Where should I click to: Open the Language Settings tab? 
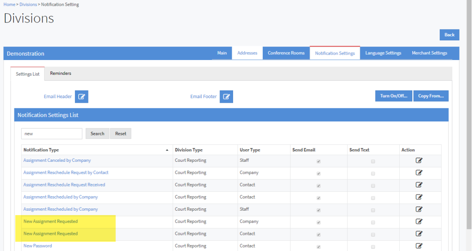pos(383,53)
